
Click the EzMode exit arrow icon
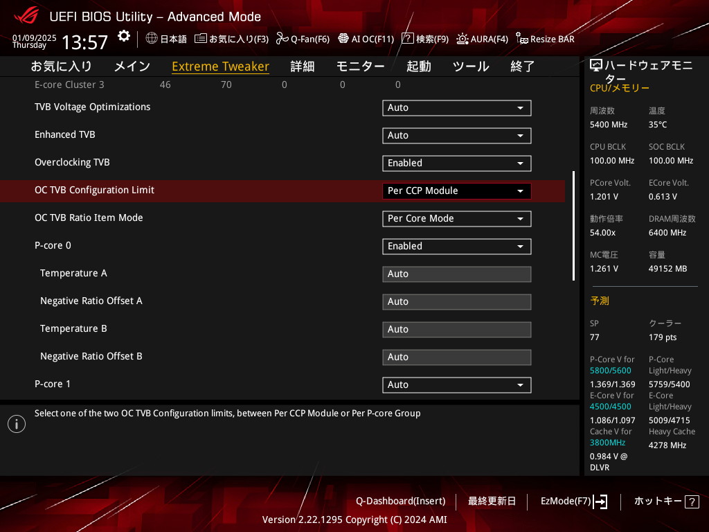[600, 502]
